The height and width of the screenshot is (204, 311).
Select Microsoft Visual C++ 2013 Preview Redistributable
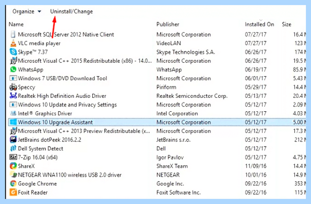tap(84, 131)
